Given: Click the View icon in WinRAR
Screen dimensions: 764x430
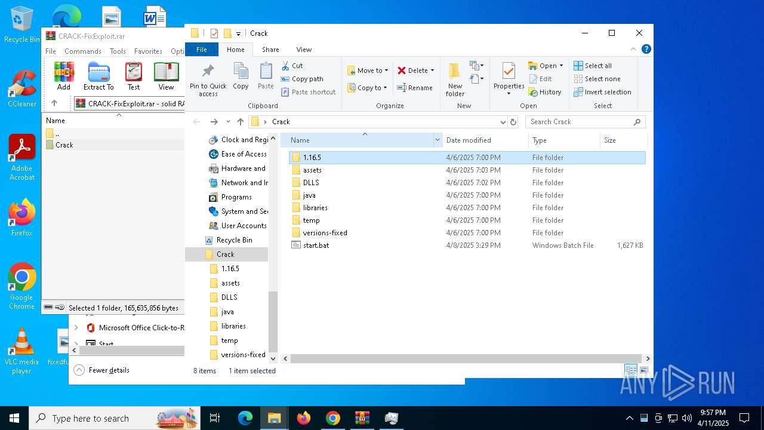Looking at the screenshot, I should [x=166, y=72].
